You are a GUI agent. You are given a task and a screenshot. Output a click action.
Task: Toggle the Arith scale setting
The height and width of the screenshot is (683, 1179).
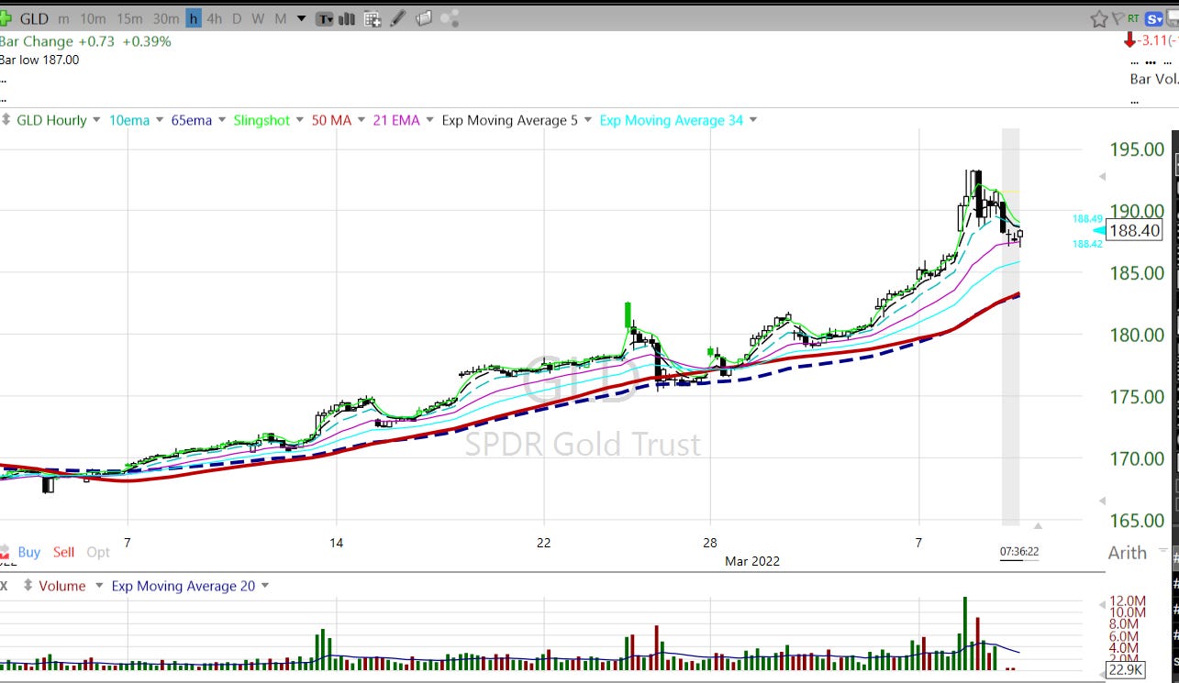pos(1127,552)
